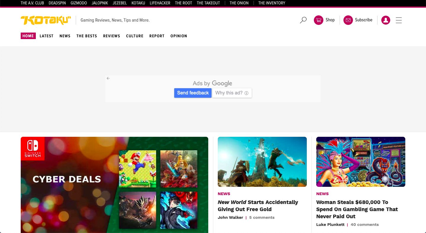Click the info icon beside Why this ad
This screenshot has height=233, width=426.
pyautogui.click(x=246, y=93)
